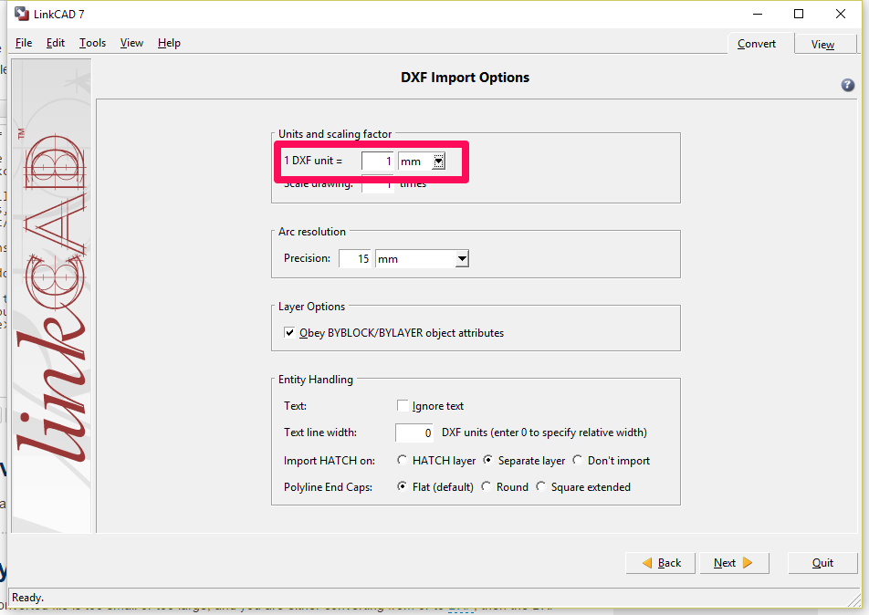Switch to the View tab
The image size is (869, 615).
[822, 44]
